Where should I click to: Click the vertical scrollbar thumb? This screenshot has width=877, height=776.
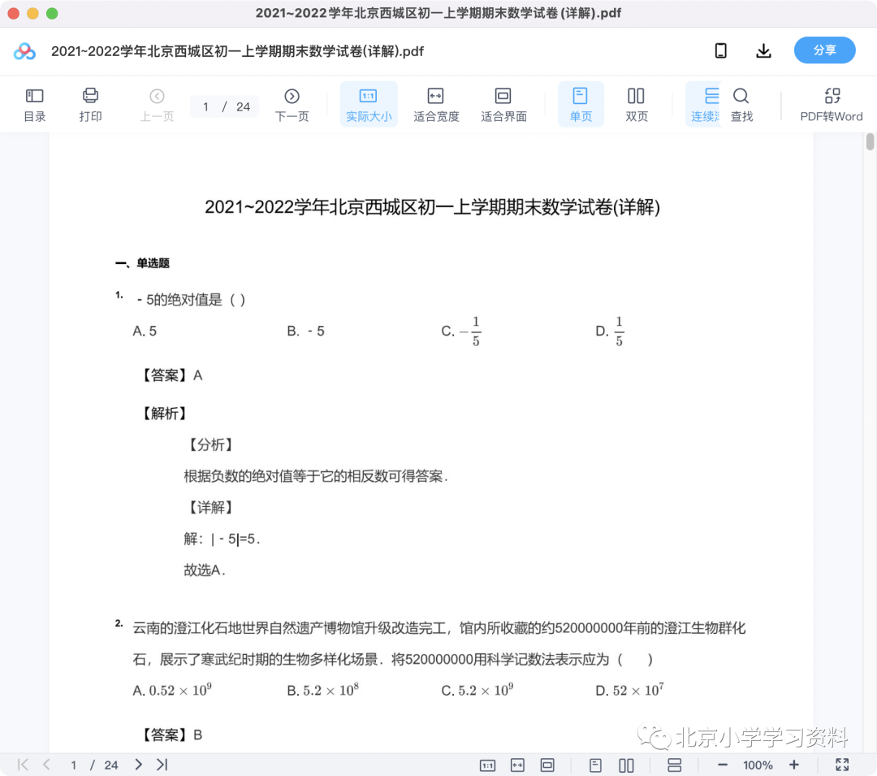870,141
